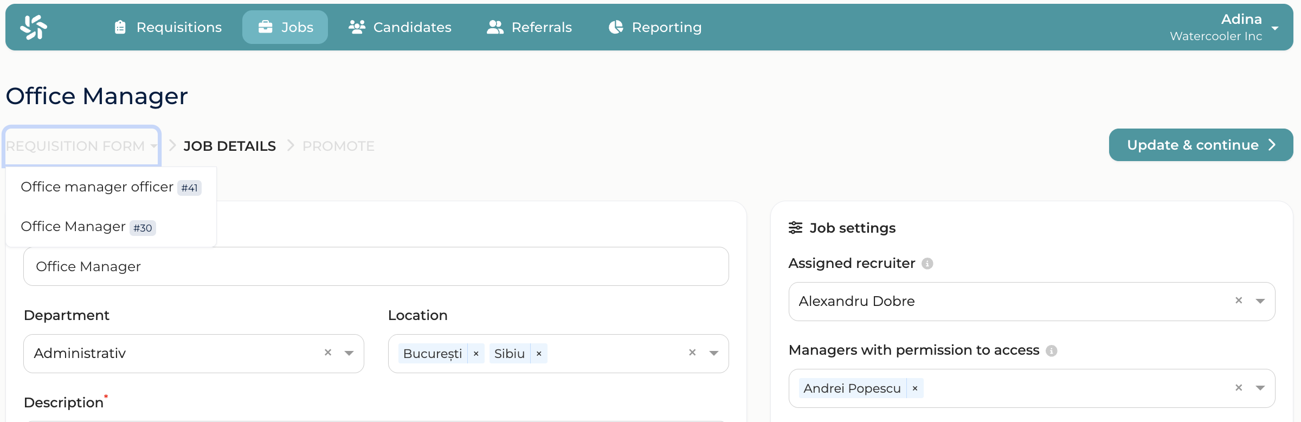Image resolution: width=1301 pixels, height=422 pixels.
Task: Open the Requisitions page
Action: click(x=168, y=27)
